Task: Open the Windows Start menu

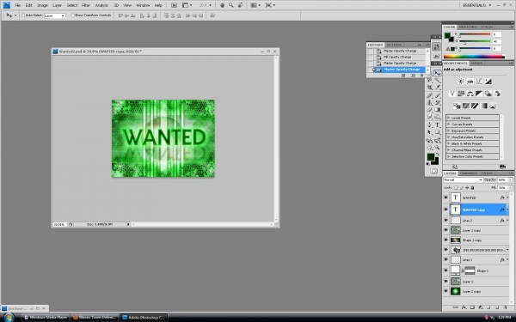Action: (x=9, y=318)
